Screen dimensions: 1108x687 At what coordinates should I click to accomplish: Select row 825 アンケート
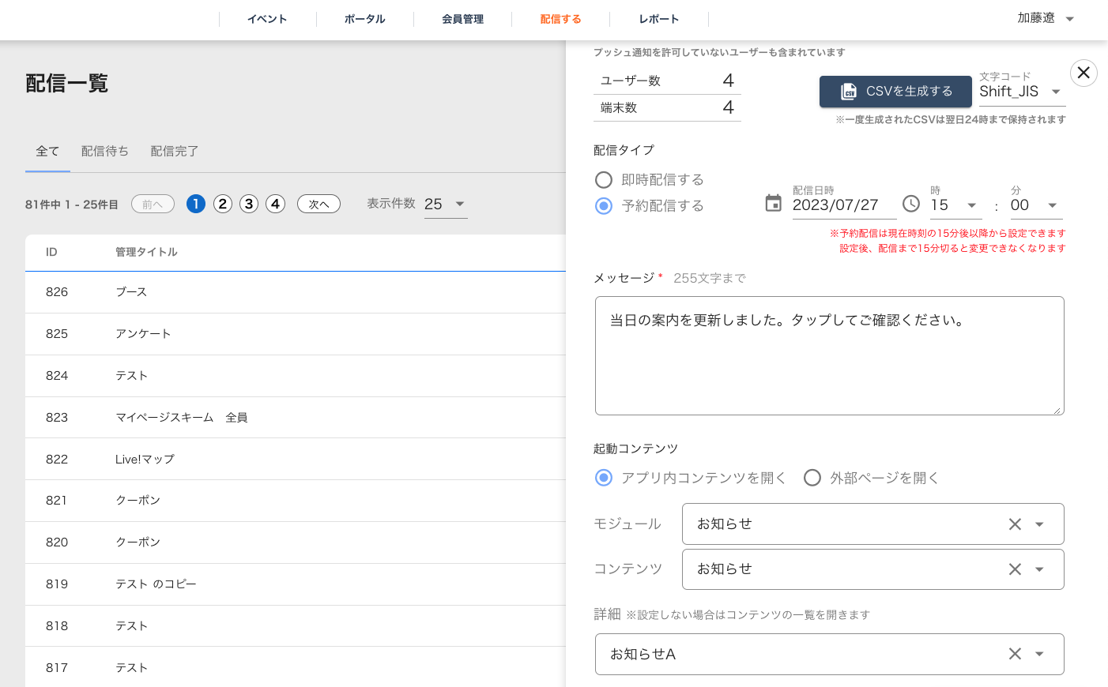tap(296, 334)
